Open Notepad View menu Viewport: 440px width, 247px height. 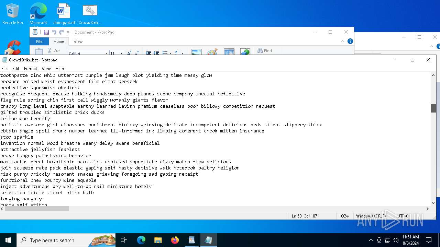click(x=46, y=69)
